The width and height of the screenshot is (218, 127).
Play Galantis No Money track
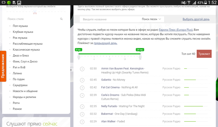[82, 80]
